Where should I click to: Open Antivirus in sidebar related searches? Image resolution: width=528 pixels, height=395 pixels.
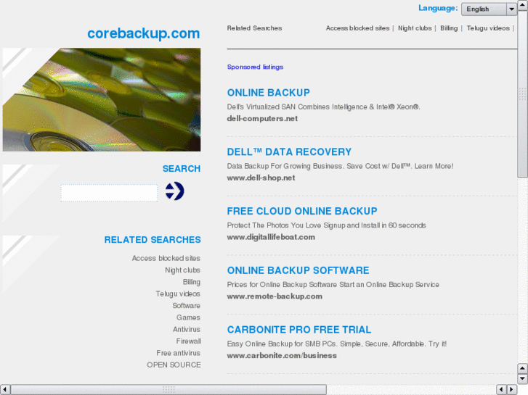pyautogui.click(x=187, y=329)
